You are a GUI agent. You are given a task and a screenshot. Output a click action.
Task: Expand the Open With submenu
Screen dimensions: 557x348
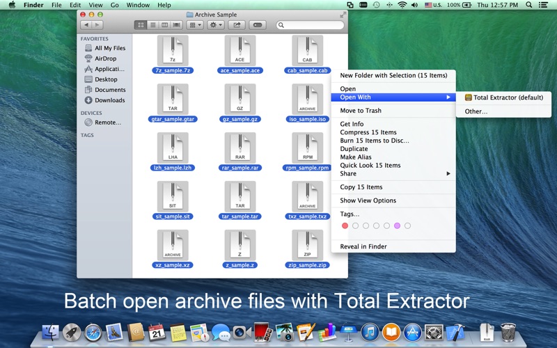[393, 97]
